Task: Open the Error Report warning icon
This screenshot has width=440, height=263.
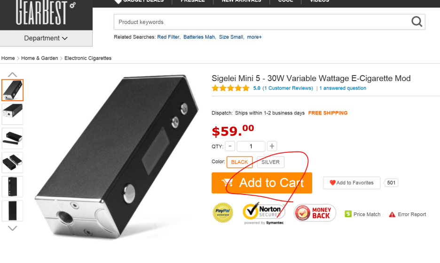Action: pos(392,214)
